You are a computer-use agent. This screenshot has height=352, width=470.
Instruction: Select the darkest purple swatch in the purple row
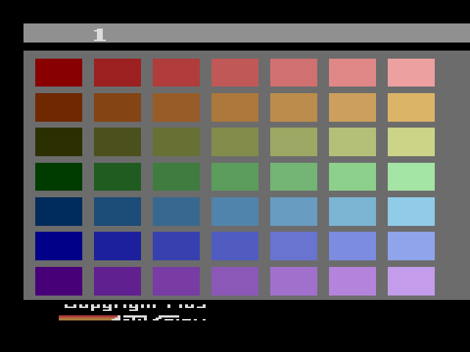[59, 282]
